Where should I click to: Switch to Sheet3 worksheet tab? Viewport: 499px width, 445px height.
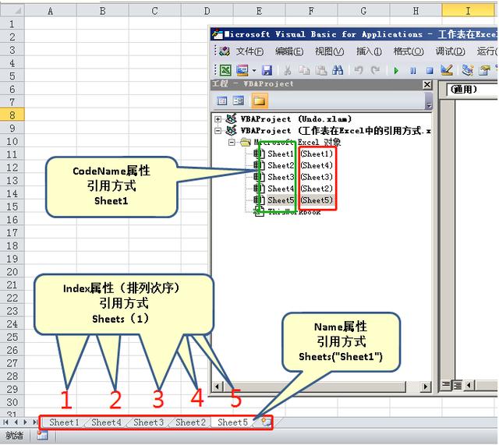click(149, 422)
